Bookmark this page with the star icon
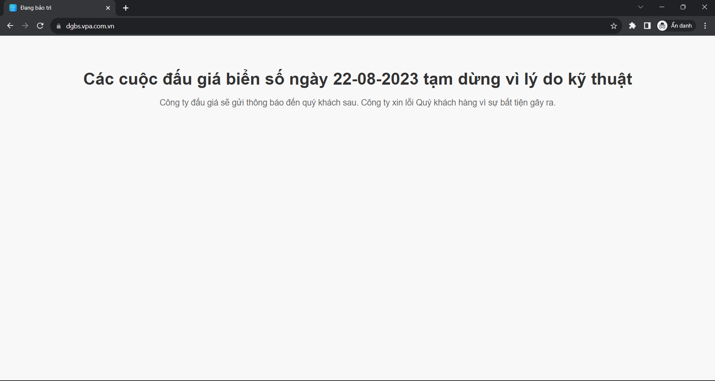Viewport: 715px width, 381px height. tap(614, 26)
